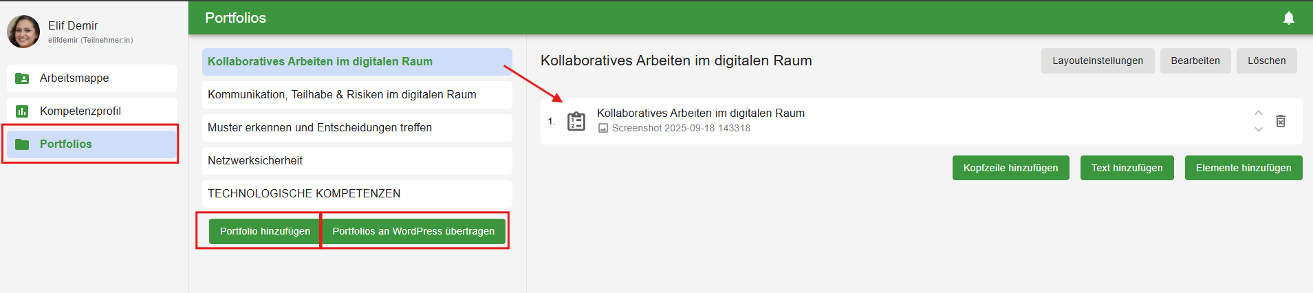Click the notification bell icon

1288,18
